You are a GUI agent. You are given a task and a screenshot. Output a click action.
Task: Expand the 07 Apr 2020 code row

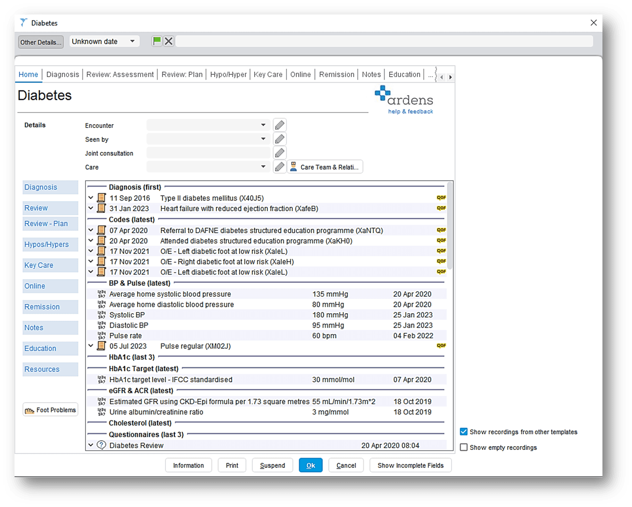click(90, 230)
